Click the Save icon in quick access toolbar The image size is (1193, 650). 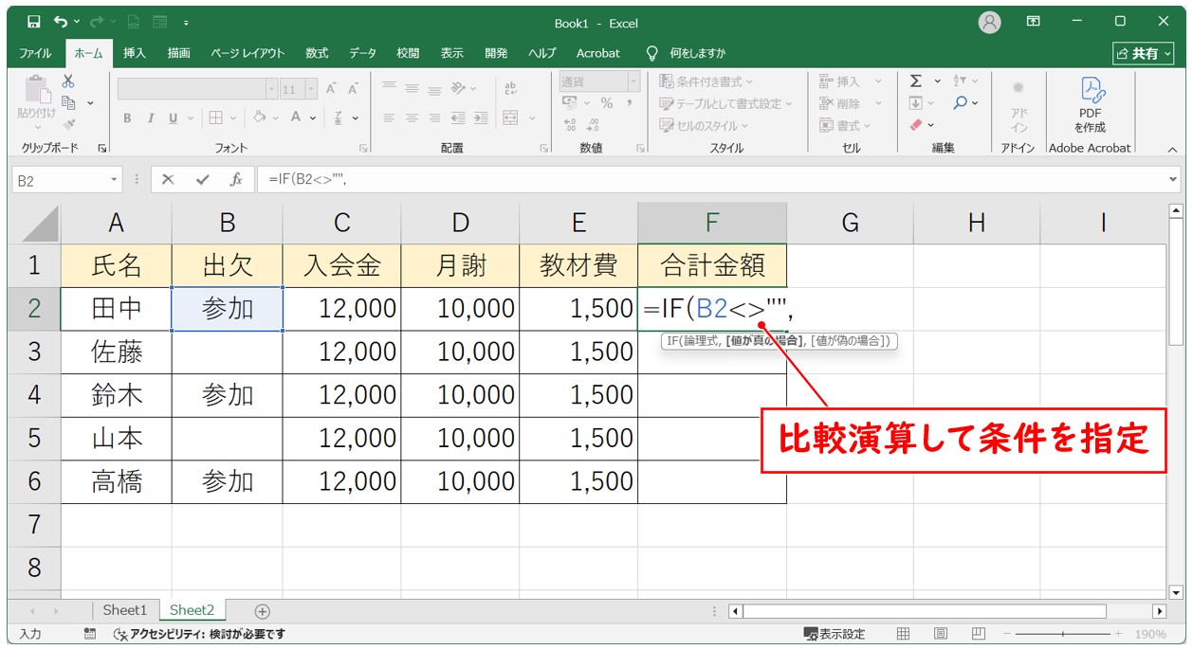(33, 22)
